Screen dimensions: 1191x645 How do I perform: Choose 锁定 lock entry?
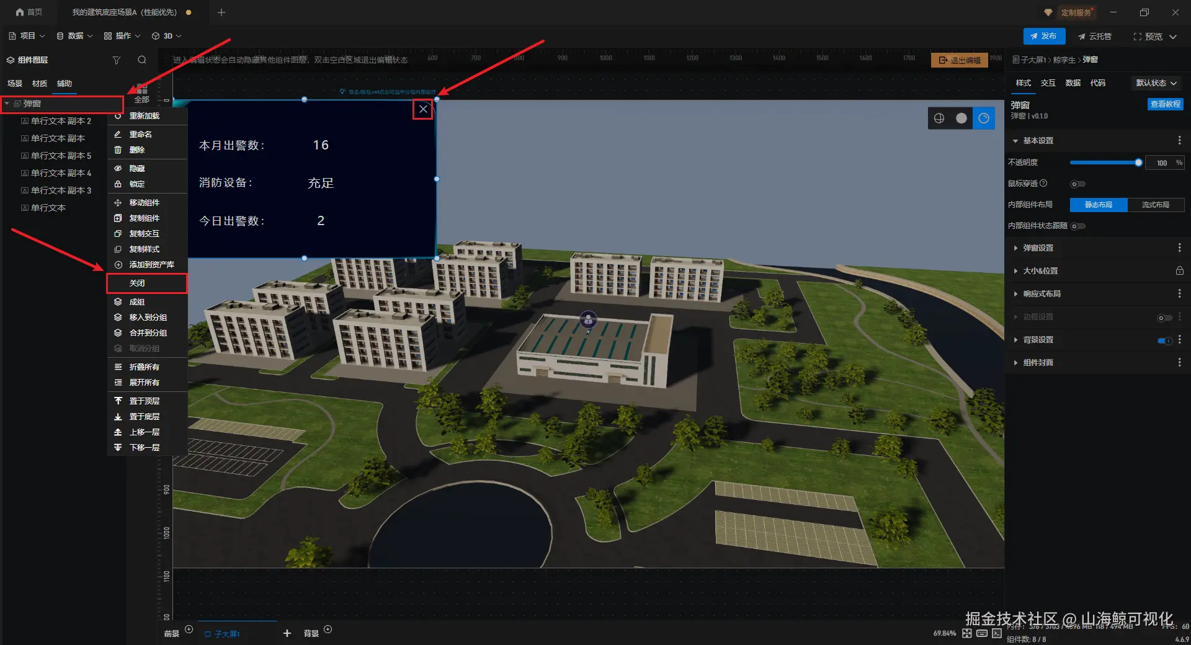tap(148, 184)
